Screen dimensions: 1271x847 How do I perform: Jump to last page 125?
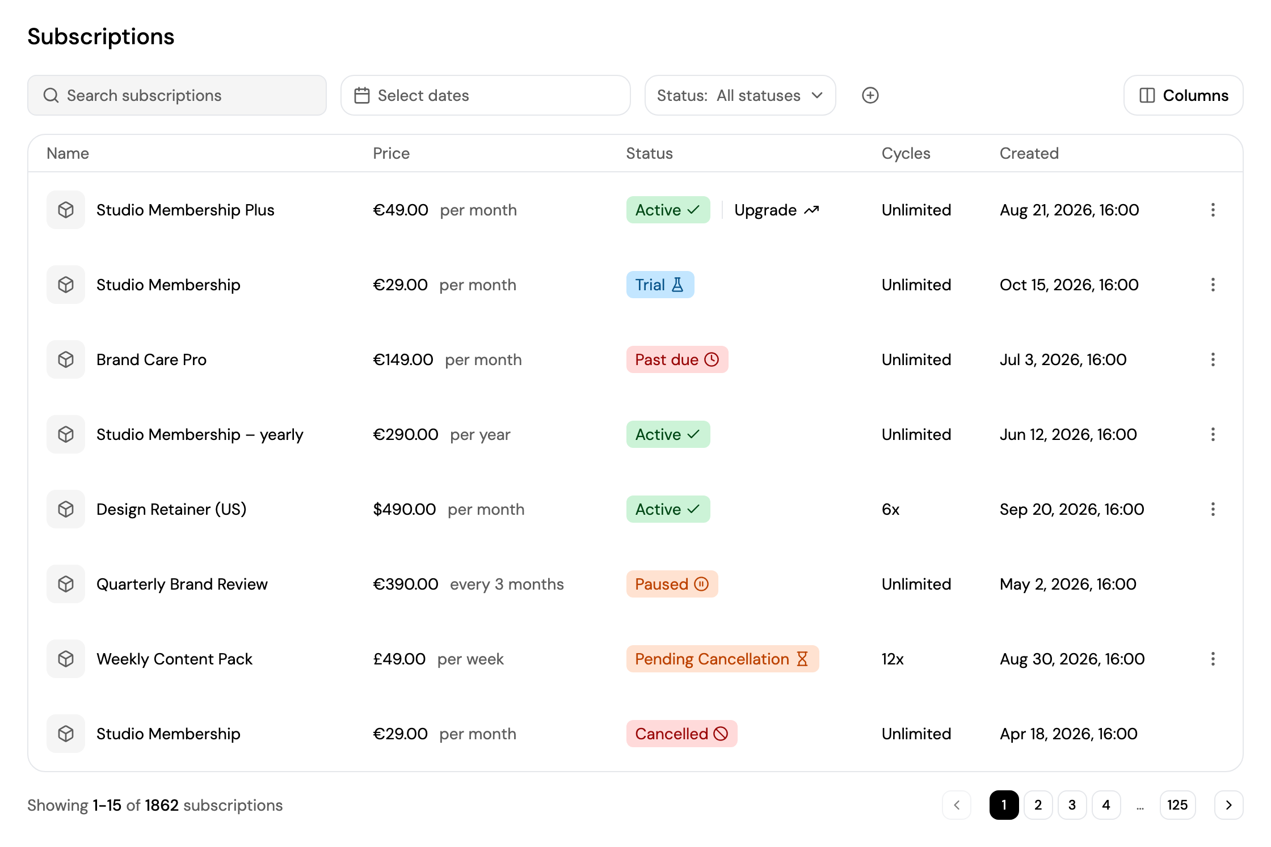(1177, 805)
